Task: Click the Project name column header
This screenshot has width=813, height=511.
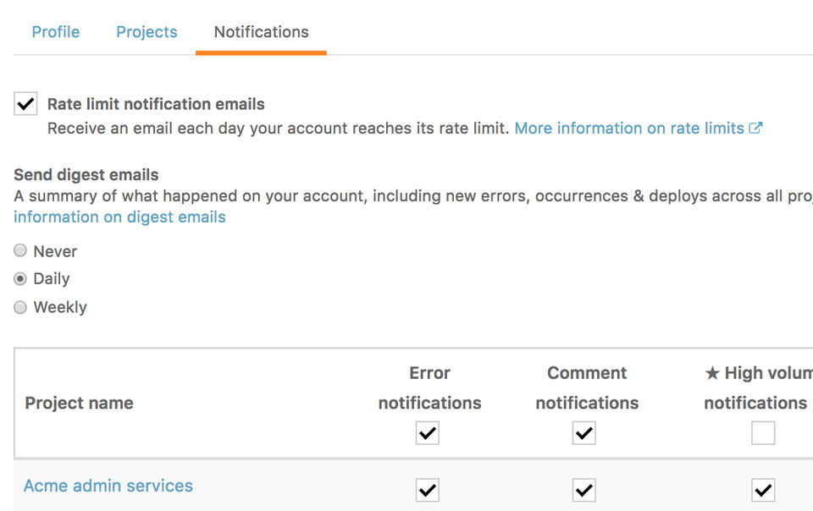Action: [79, 404]
